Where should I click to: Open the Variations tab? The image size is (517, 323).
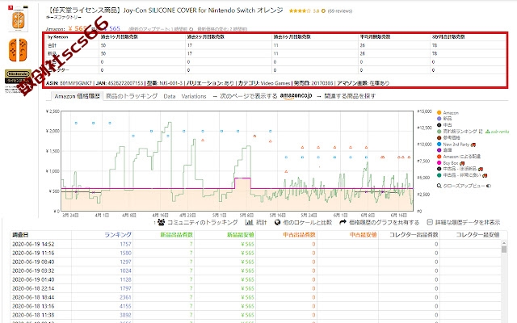194,96
